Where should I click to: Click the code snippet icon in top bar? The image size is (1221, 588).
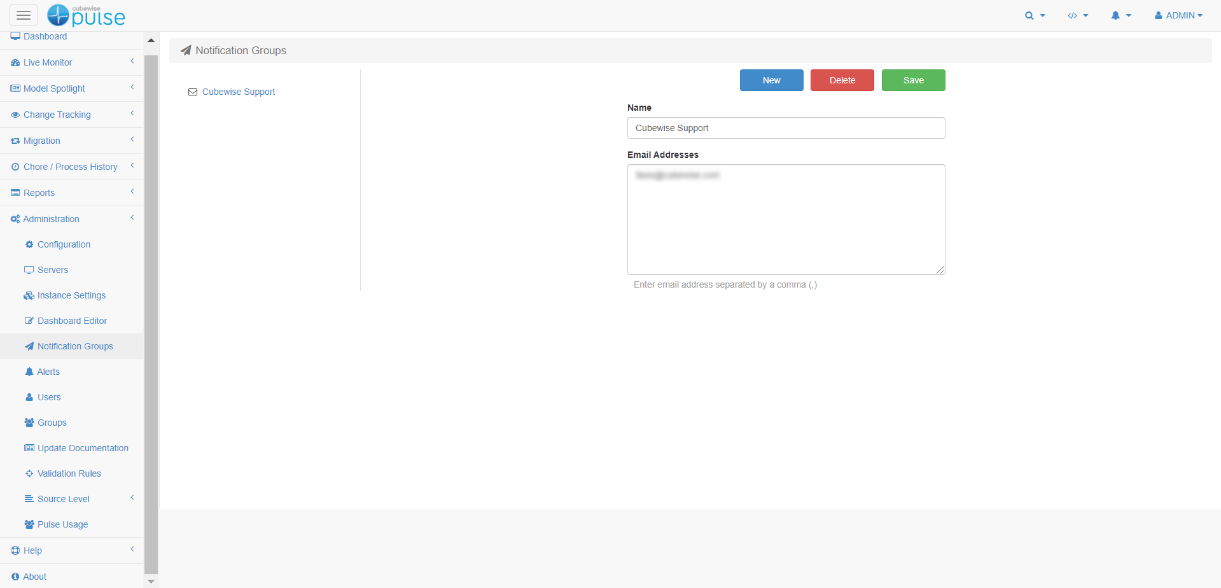(1073, 15)
